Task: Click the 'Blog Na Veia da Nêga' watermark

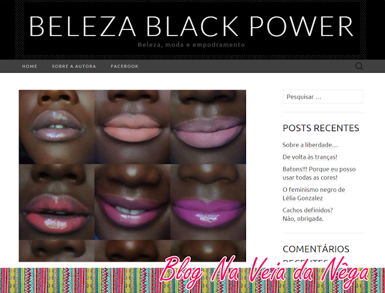Action: tap(264, 272)
